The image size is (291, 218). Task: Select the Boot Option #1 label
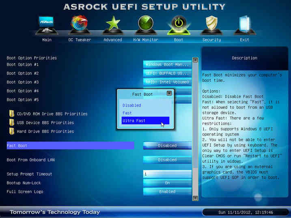(23, 64)
